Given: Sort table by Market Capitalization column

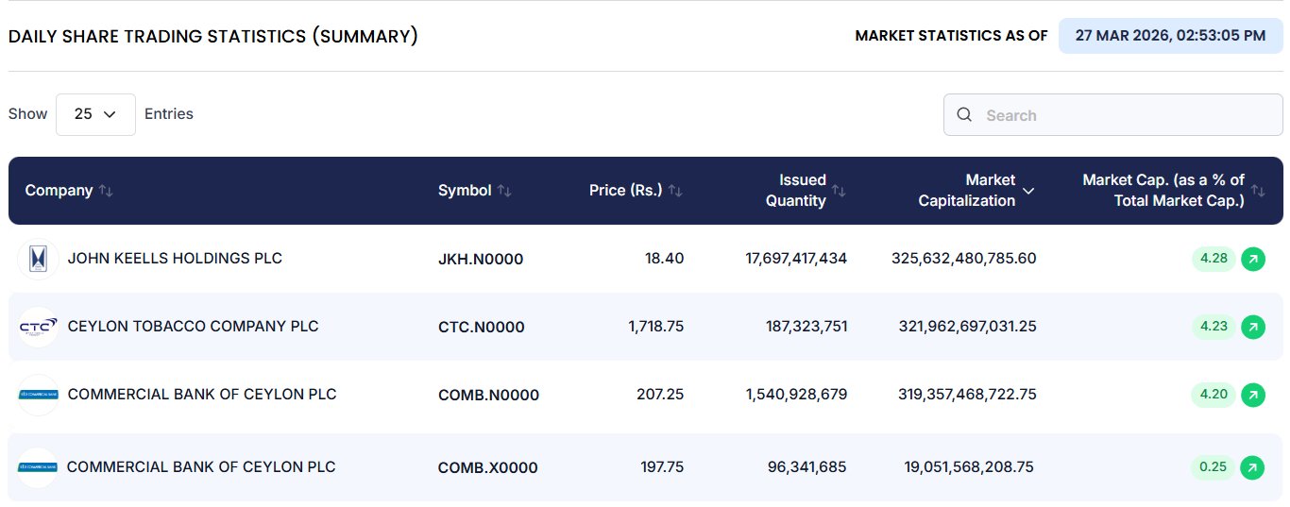Looking at the screenshot, I should pos(1028,191).
